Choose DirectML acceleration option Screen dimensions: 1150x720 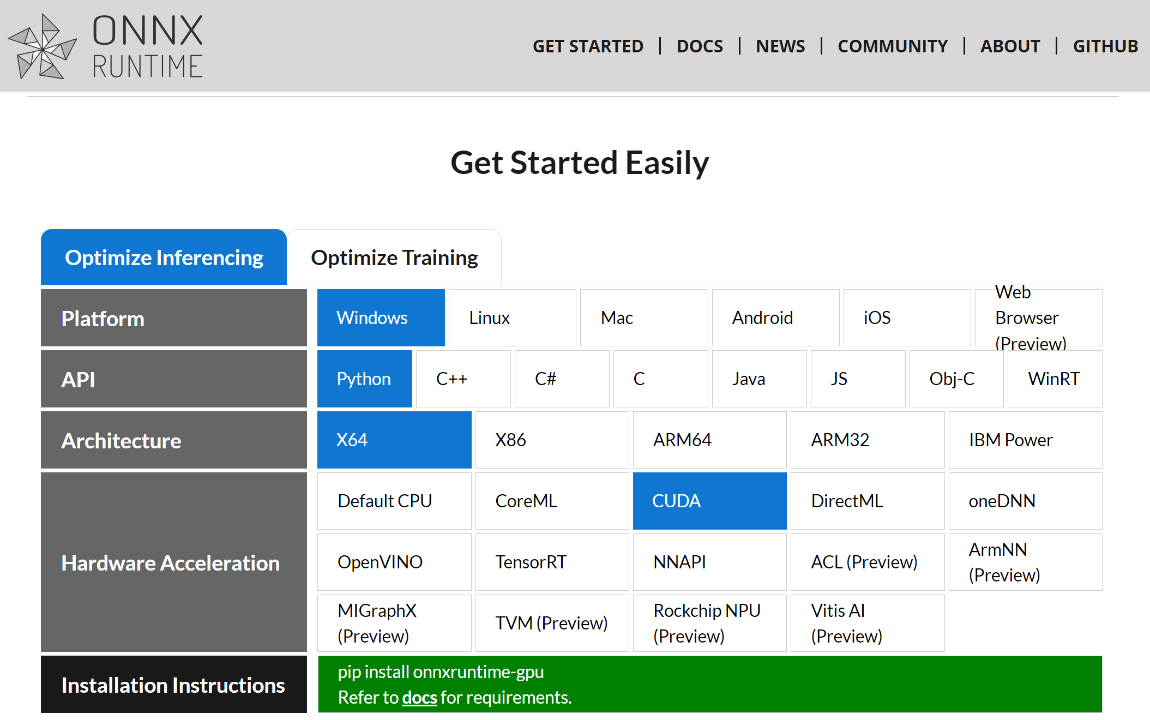(x=867, y=501)
